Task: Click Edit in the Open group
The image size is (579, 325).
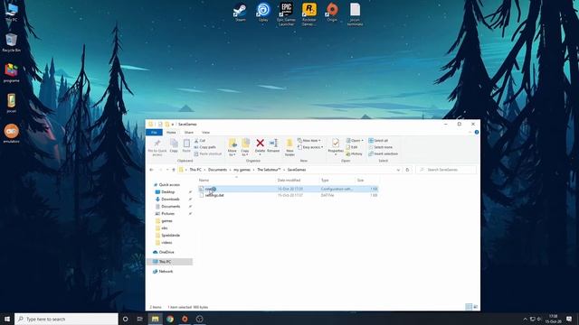Action: (352, 147)
